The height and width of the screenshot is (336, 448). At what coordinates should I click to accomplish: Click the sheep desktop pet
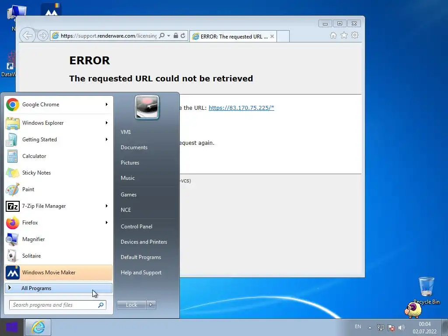tap(413, 310)
